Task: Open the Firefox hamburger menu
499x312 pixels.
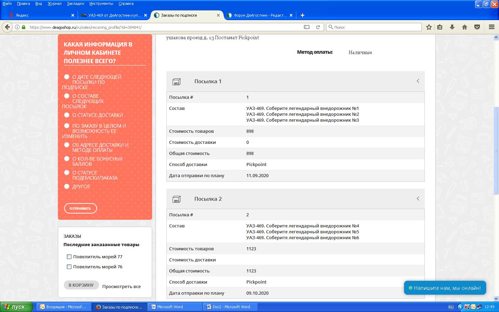Action: tap(491, 27)
